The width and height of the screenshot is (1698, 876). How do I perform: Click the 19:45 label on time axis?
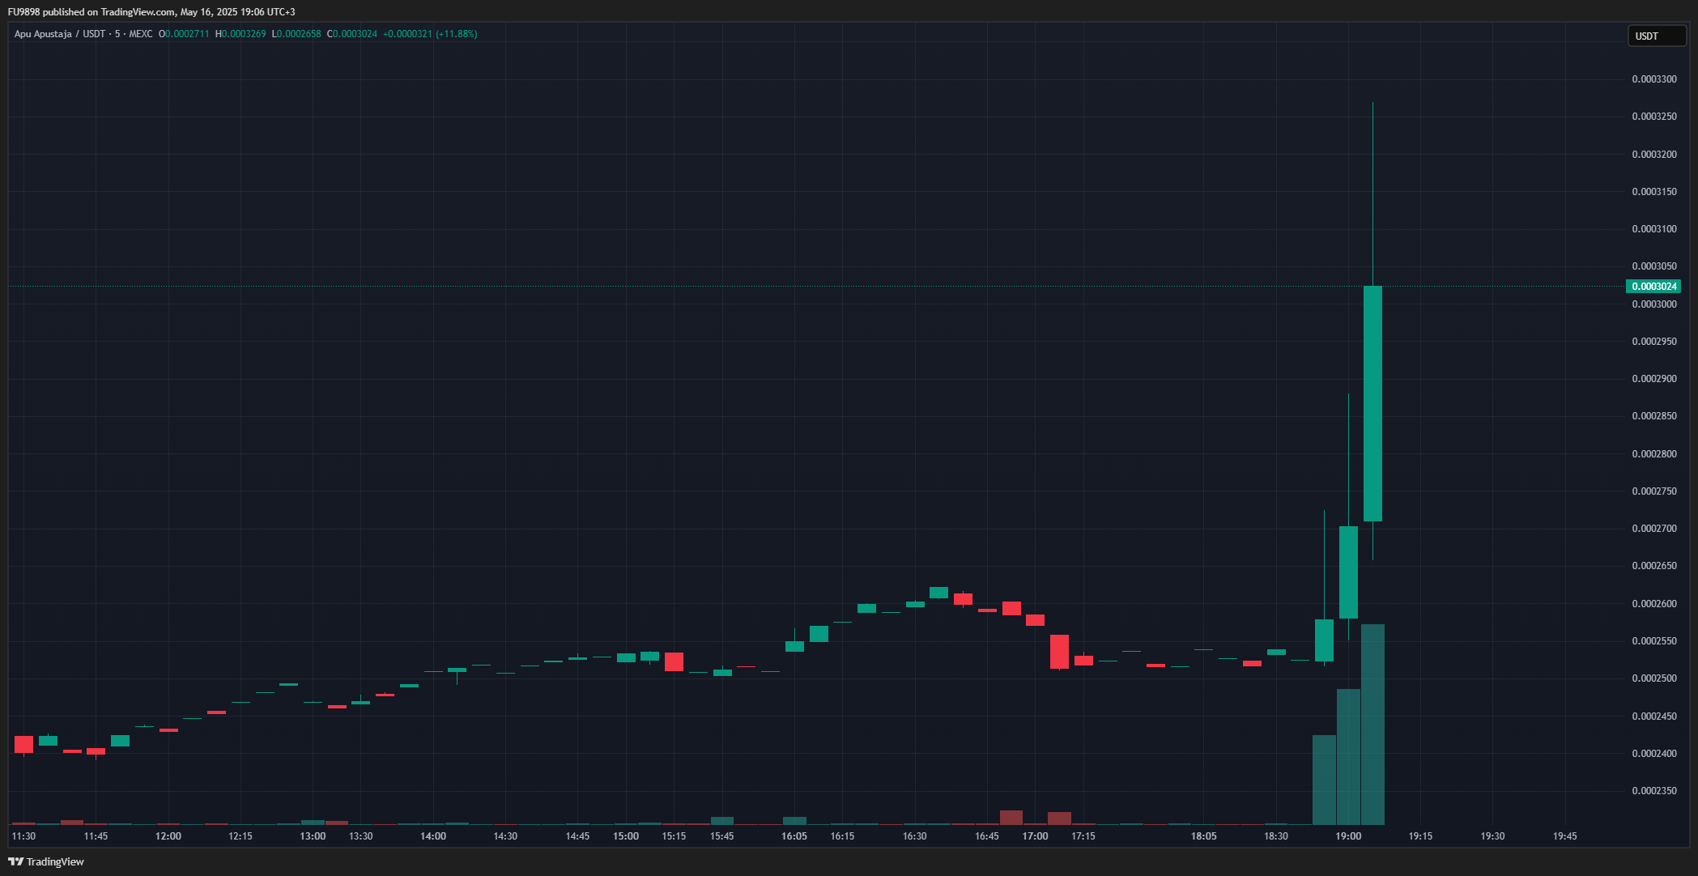1564,836
